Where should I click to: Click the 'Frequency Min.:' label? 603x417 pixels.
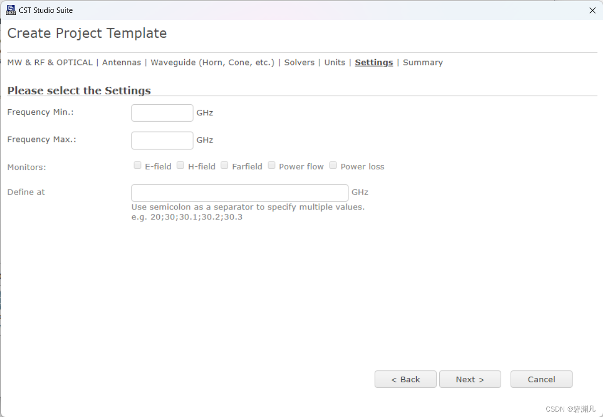click(41, 112)
